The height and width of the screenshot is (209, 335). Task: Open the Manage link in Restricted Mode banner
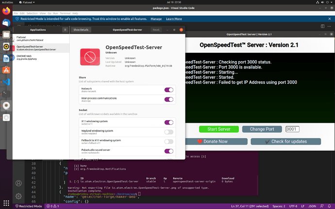tap(156, 19)
